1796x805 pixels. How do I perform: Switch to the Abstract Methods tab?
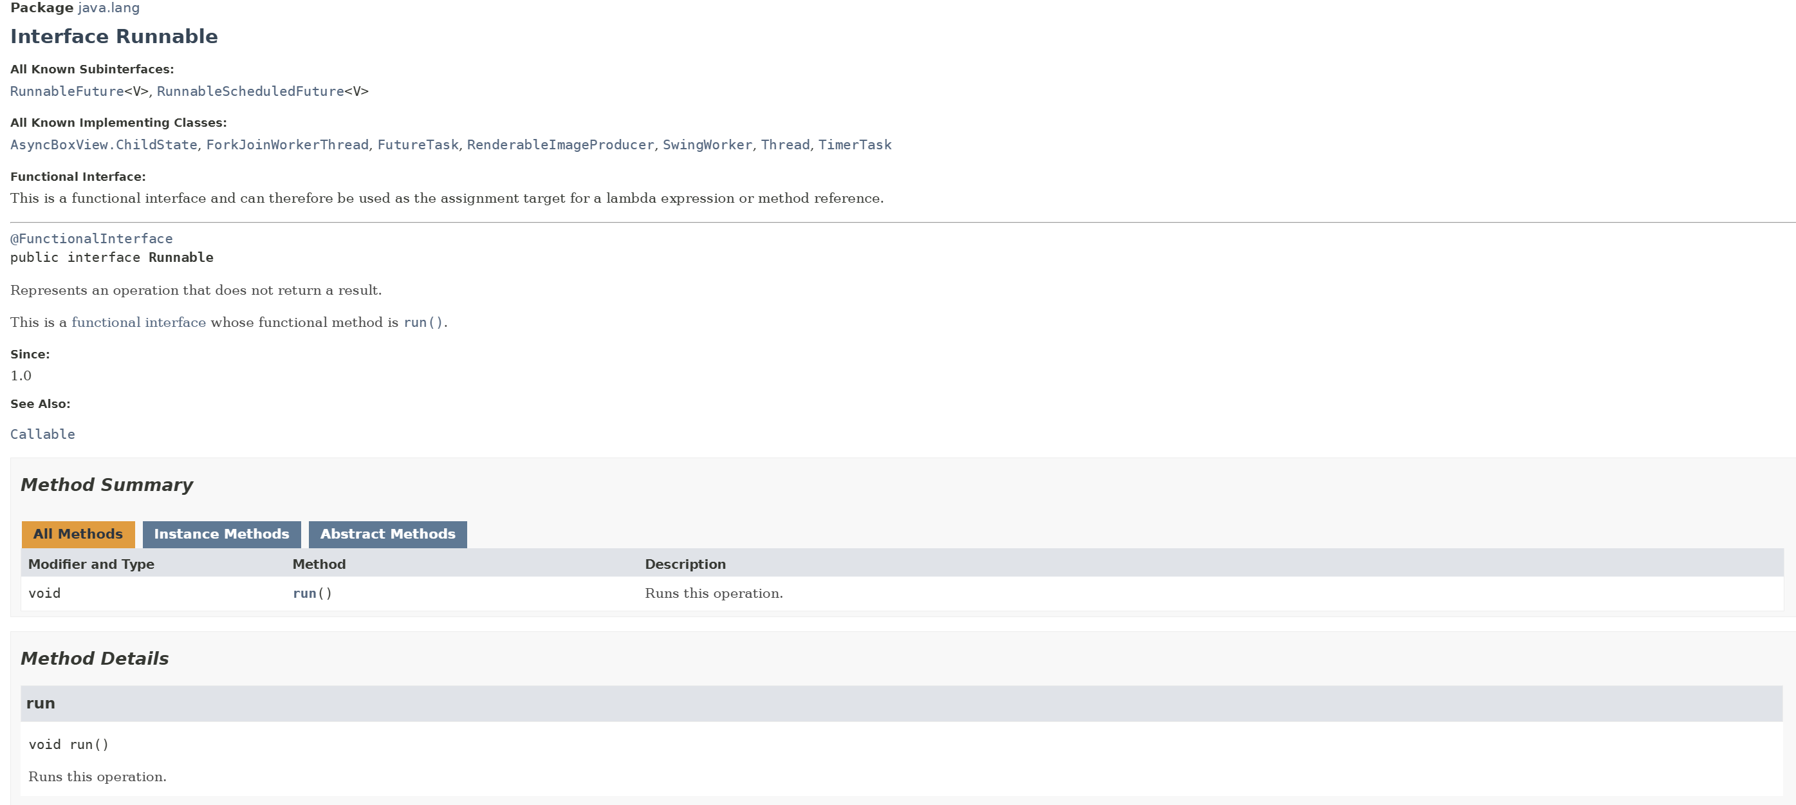pyautogui.click(x=387, y=534)
